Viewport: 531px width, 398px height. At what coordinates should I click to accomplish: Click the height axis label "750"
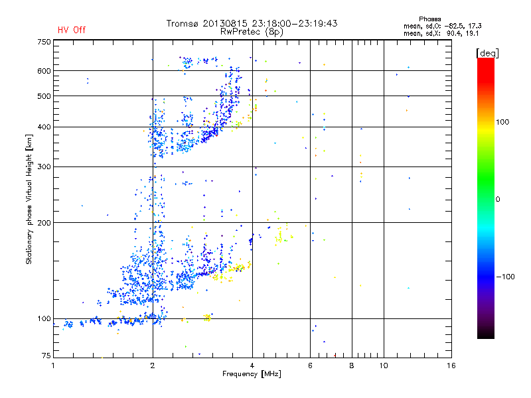44,42
